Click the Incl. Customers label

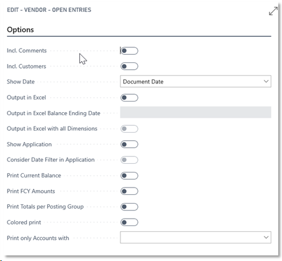point(26,66)
